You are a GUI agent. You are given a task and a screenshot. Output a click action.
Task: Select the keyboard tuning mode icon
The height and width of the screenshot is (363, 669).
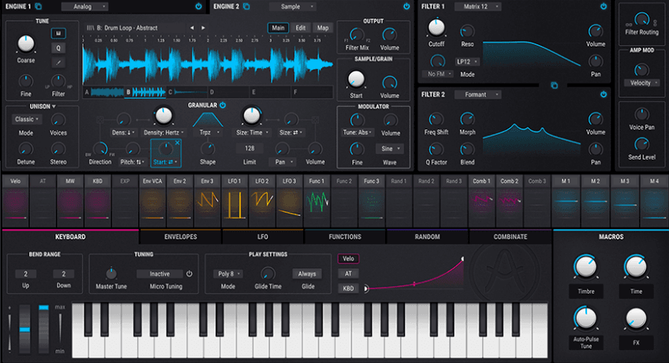[x=59, y=33]
